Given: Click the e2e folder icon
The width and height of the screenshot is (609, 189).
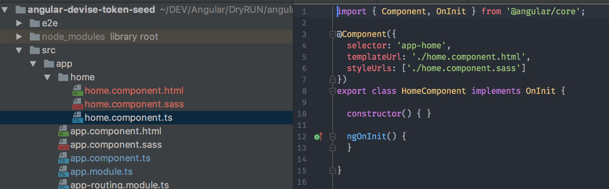Looking at the screenshot, I should (x=35, y=23).
